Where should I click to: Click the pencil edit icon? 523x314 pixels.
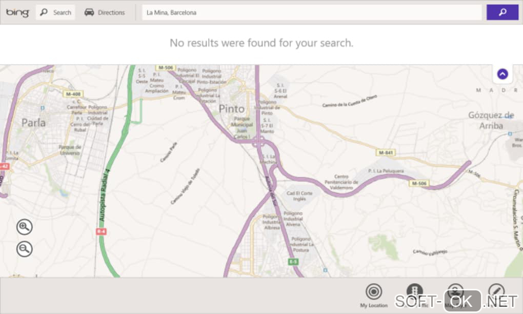pyautogui.click(x=496, y=291)
